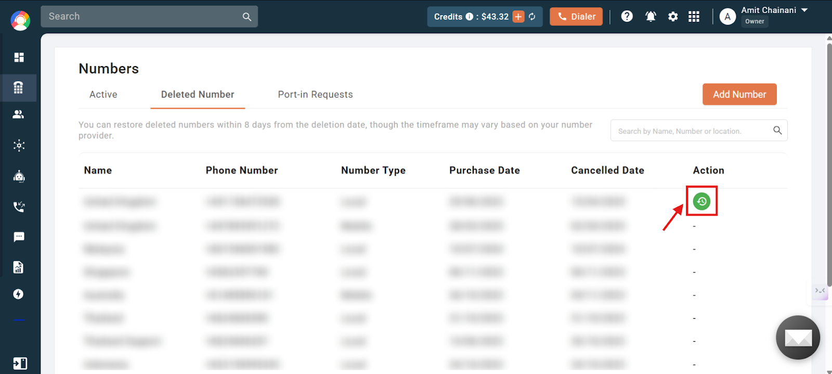Restore the deleted number with green icon

701,201
